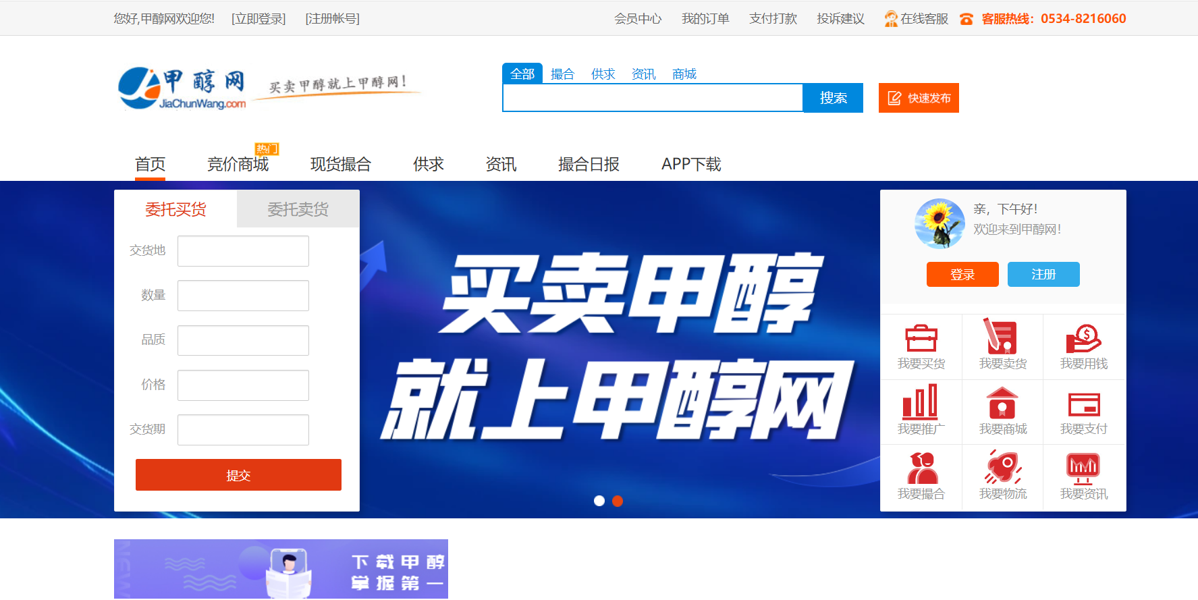Click the 在线客服 agent icon
Viewport: 1198px width, 600px height.
tap(891, 19)
